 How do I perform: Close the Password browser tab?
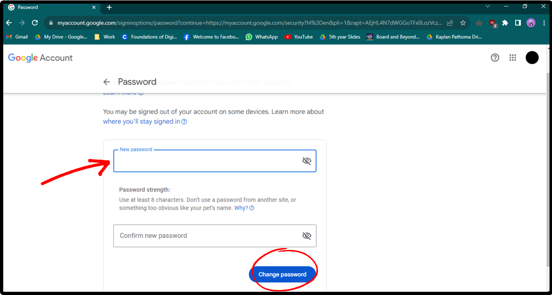94,7
